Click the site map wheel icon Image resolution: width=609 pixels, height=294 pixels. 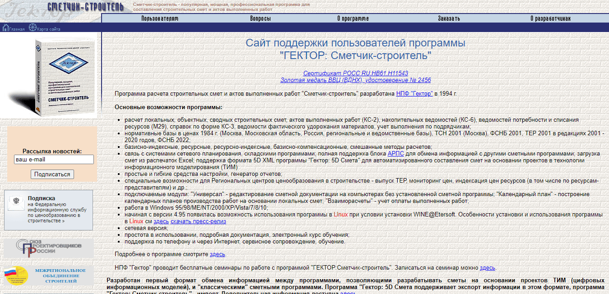click(x=33, y=28)
